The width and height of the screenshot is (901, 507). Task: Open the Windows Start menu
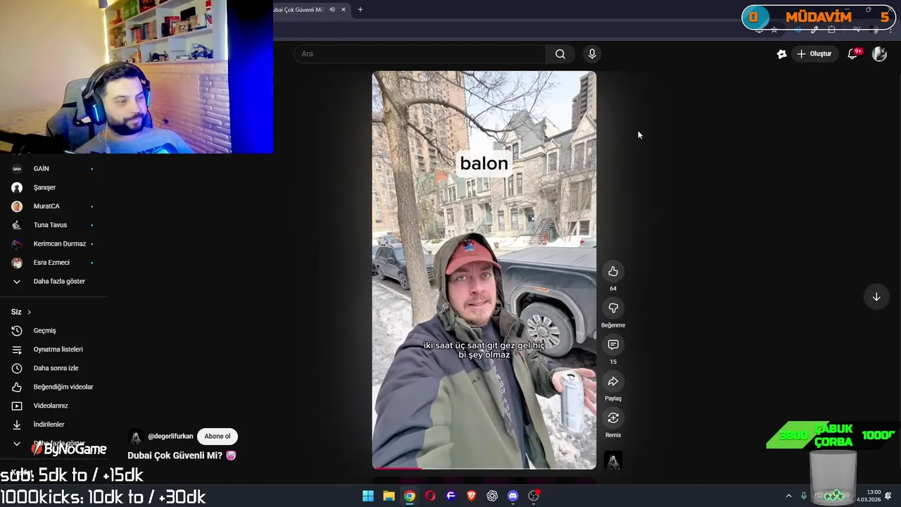[368, 496]
